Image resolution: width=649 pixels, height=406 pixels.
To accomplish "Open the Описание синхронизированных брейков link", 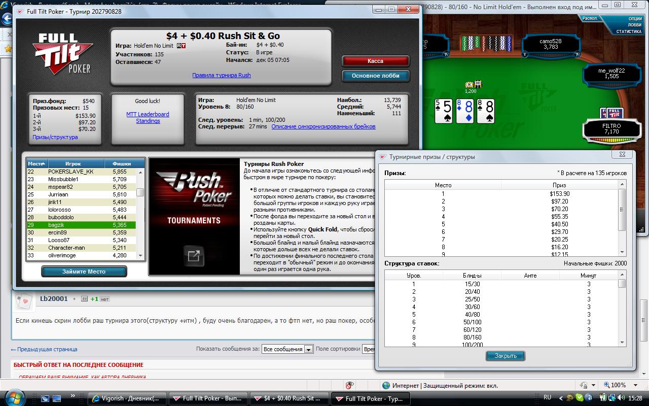I will [323, 126].
